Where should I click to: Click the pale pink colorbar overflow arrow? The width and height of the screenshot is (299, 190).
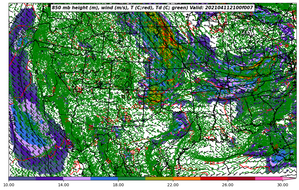289,178
